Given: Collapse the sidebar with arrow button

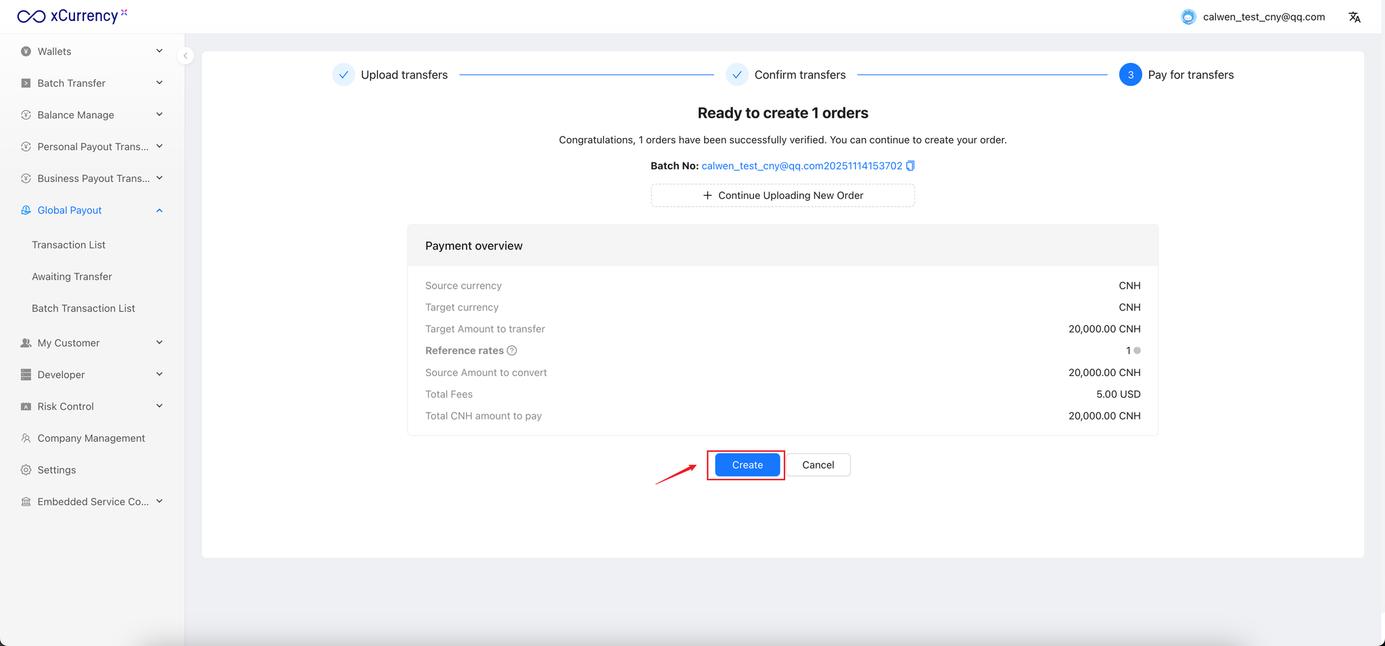Looking at the screenshot, I should (185, 56).
